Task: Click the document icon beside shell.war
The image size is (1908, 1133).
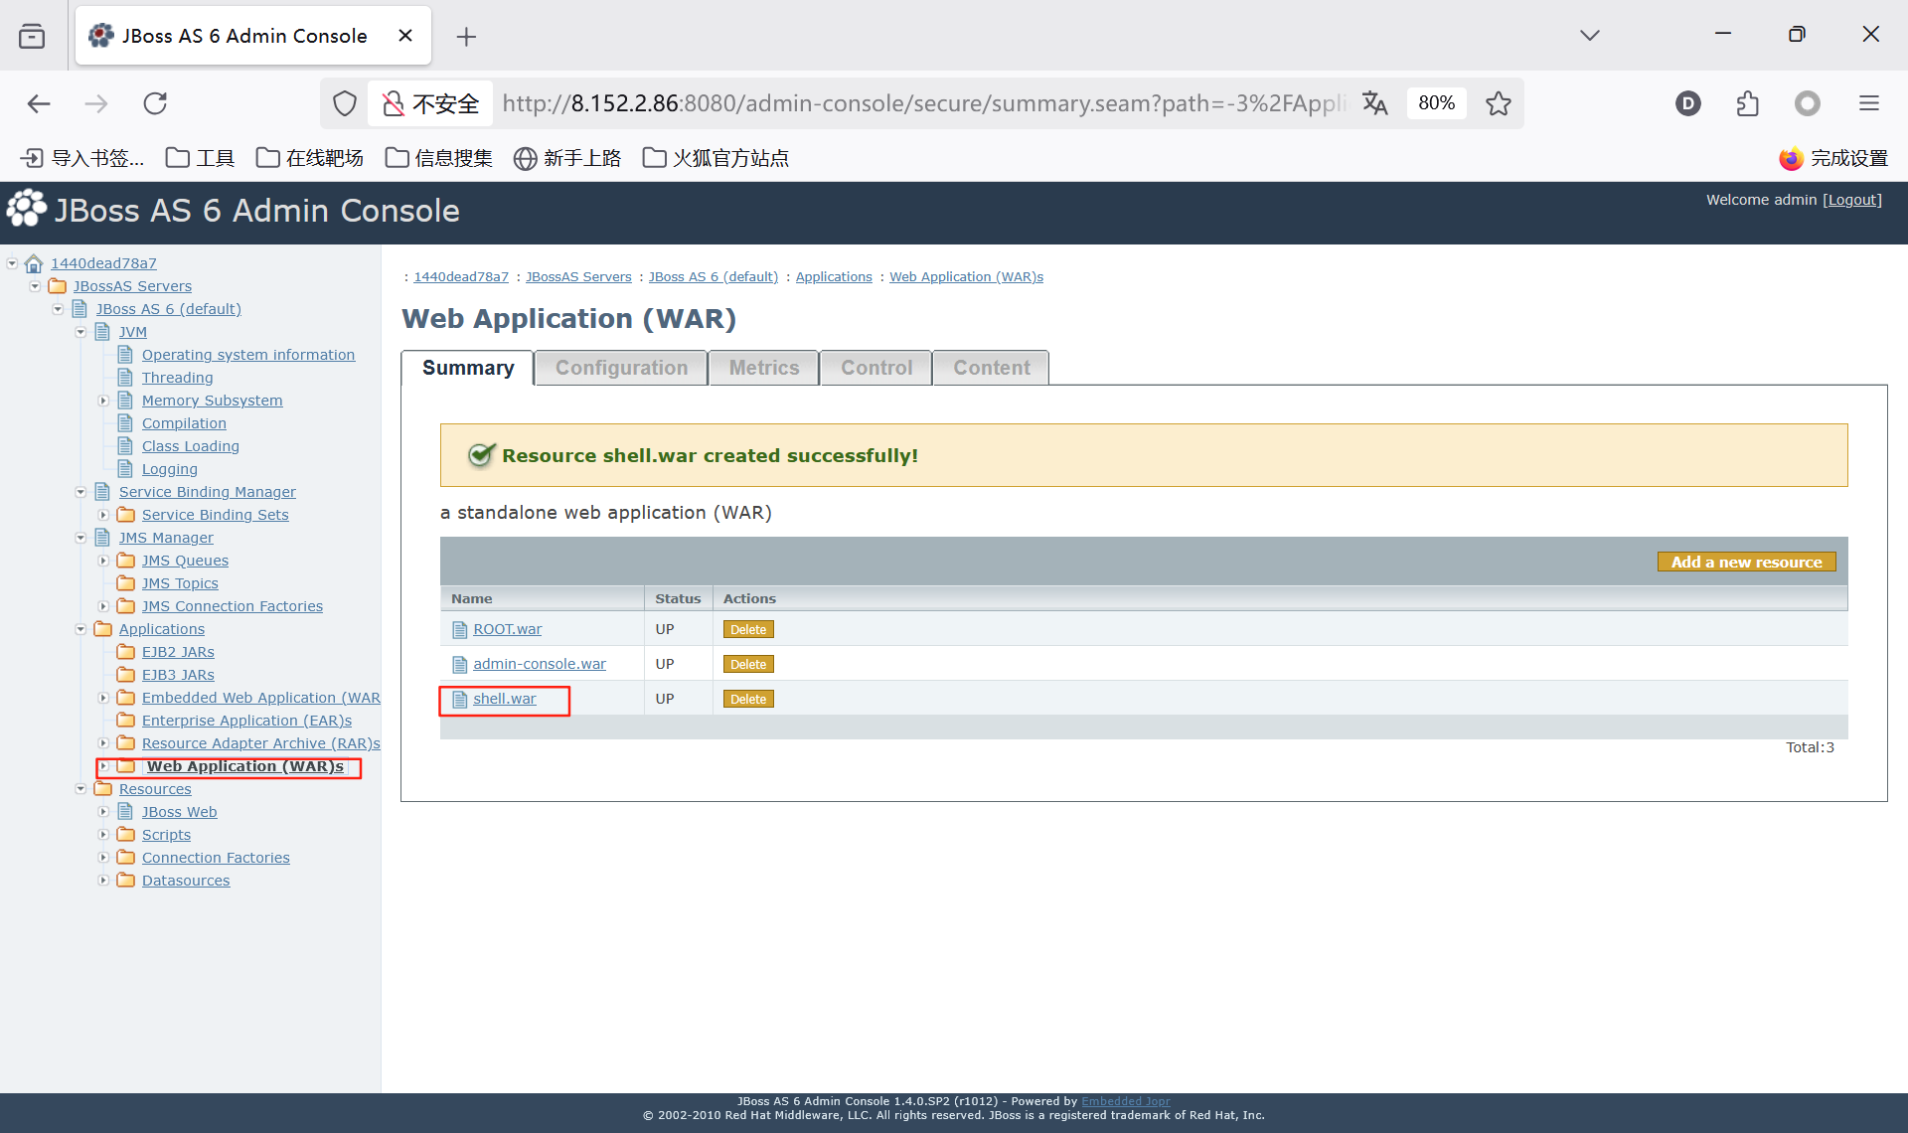Action: tap(459, 700)
